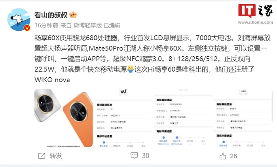Click the 转发 repost button label
The height and width of the screenshot is (167, 277).
pyautogui.click(x=56, y=156)
